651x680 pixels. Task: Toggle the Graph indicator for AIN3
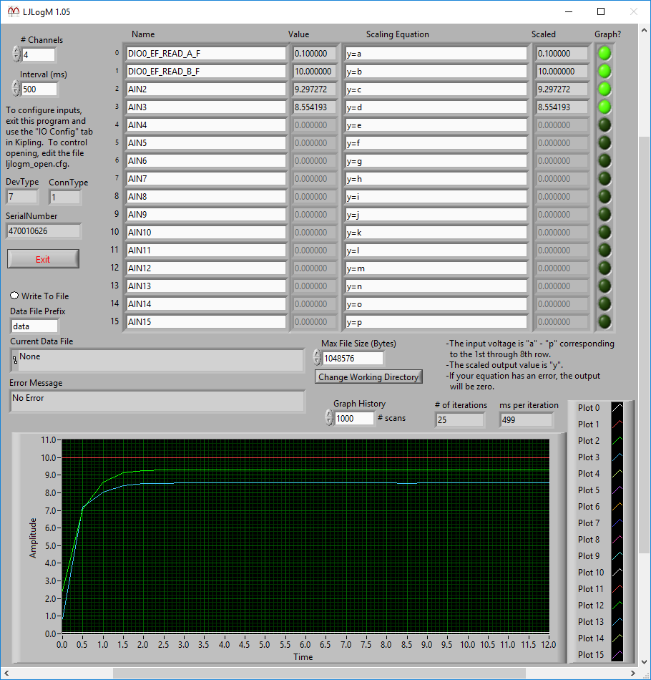pos(604,107)
